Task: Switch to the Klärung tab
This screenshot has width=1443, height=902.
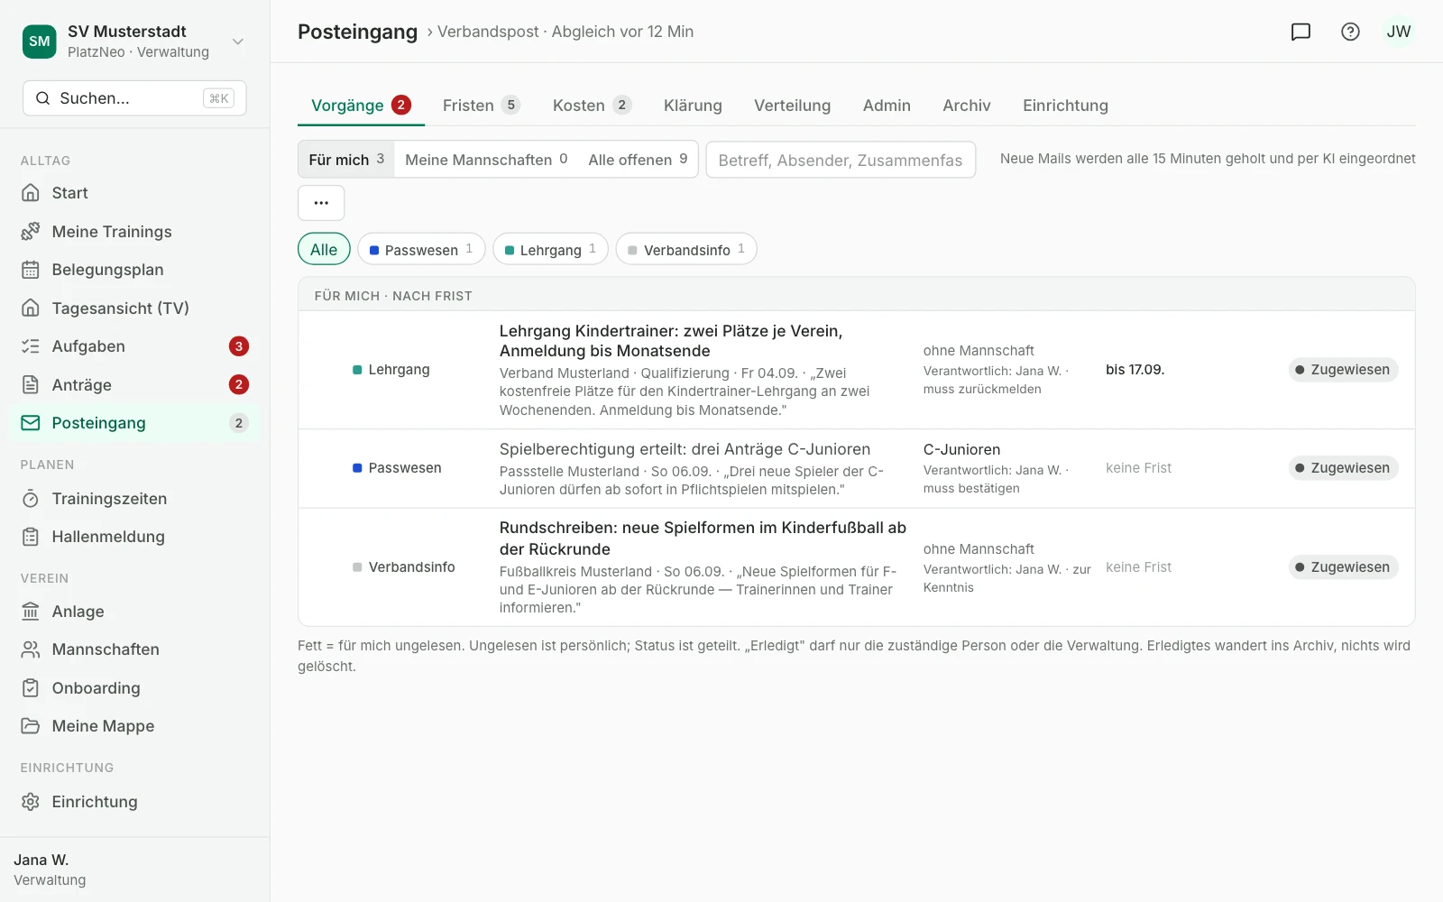Action: pos(693,106)
